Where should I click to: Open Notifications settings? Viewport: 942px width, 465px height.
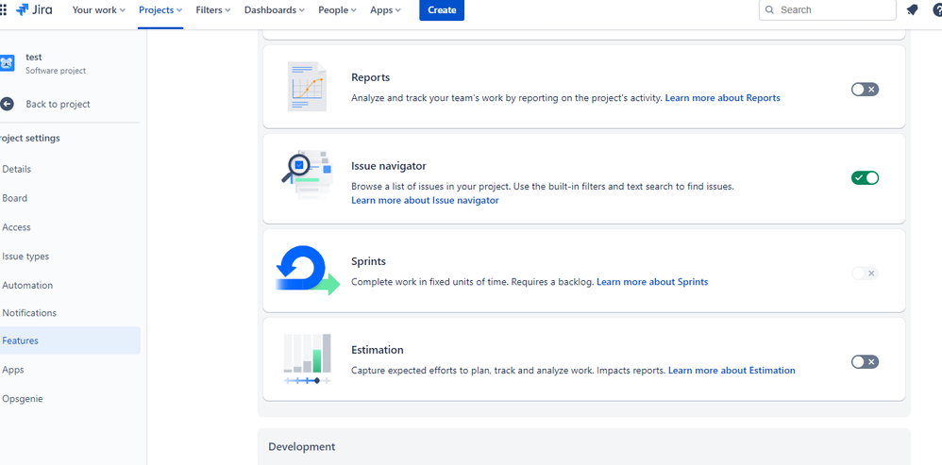click(70, 312)
